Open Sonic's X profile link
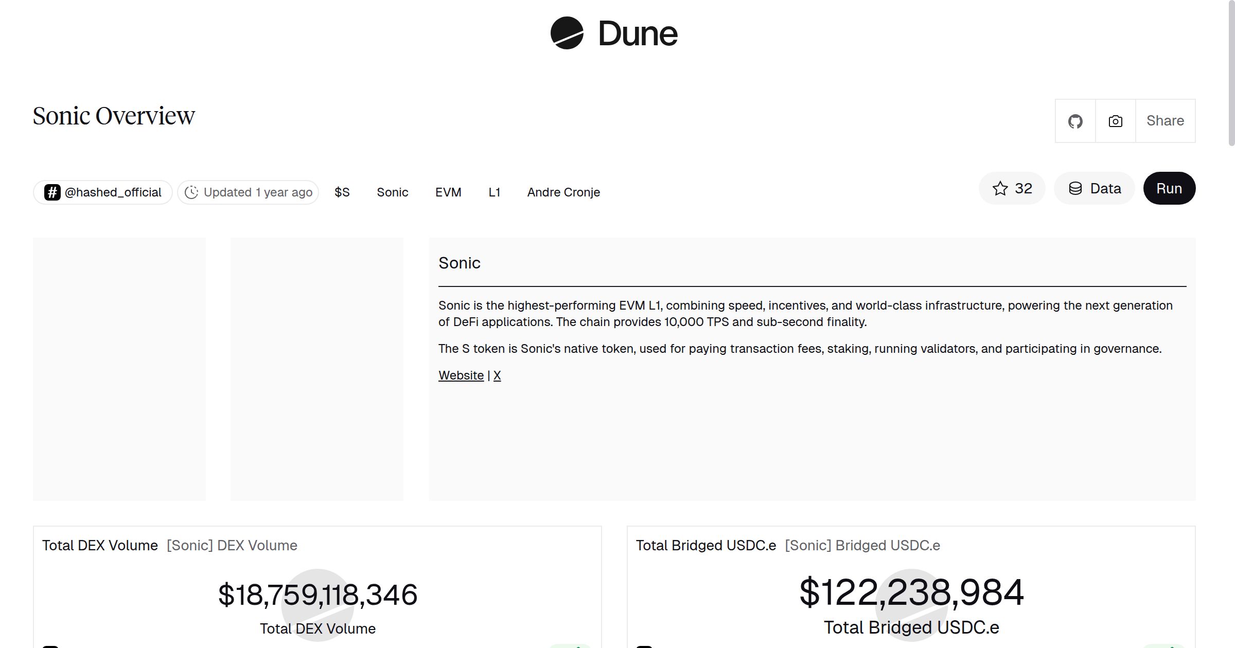Image resolution: width=1235 pixels, height=648 pixels. pyautogui.click(x=497, y=375)
